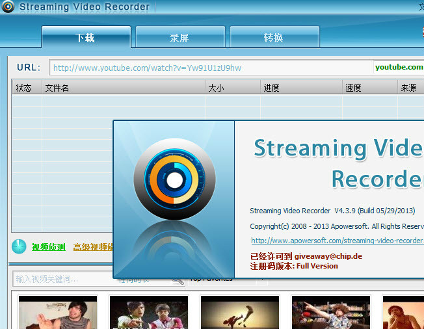Open third thumbnail with kicking silhouette
Screen dimensions: 424x329
[240, 312]
